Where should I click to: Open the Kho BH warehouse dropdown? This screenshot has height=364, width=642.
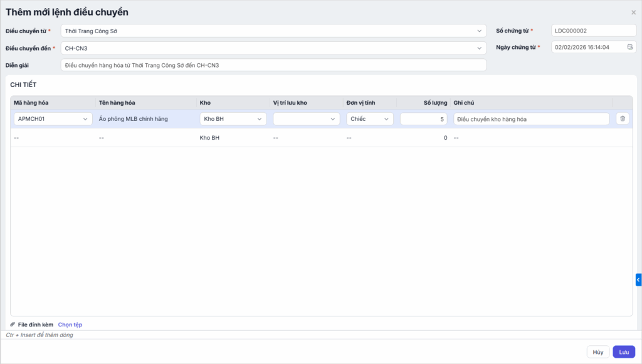click(259, 119)
